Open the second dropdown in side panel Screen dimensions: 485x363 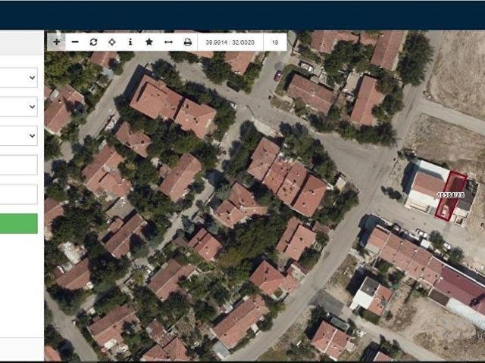coord(18,107)
